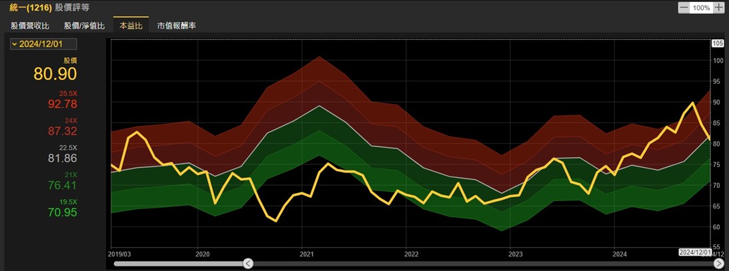Open the 股價/淨值比 tab
The width and height of the screenshot is (729, 271).
84,25
